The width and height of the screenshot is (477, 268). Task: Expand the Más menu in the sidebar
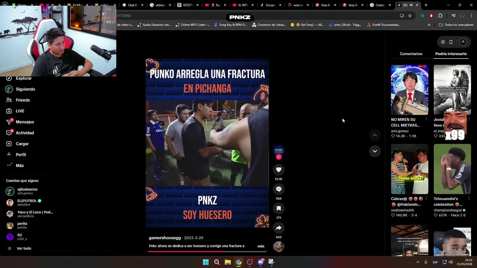point(15,166)
